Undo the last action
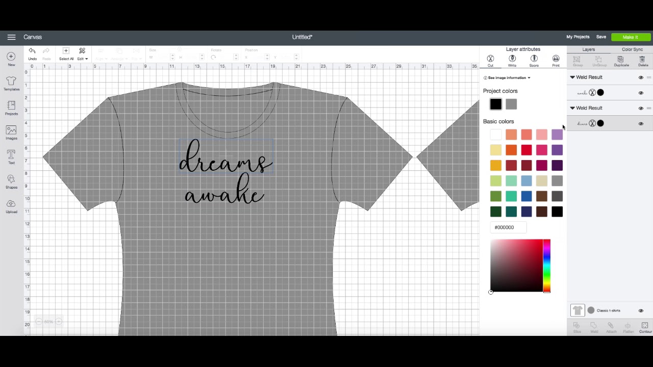Screen dimensions: 653x367 point(32,54)
